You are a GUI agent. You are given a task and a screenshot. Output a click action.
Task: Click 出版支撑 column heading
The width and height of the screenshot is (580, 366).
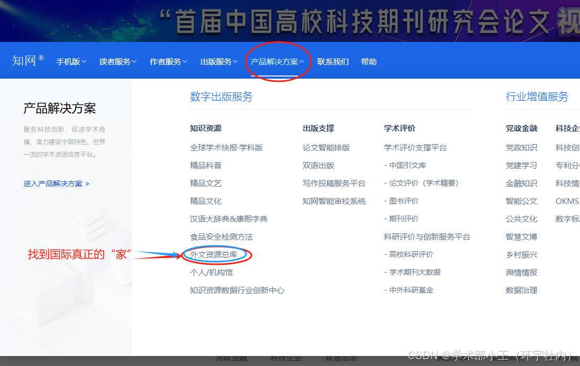(x=319, y=128)
